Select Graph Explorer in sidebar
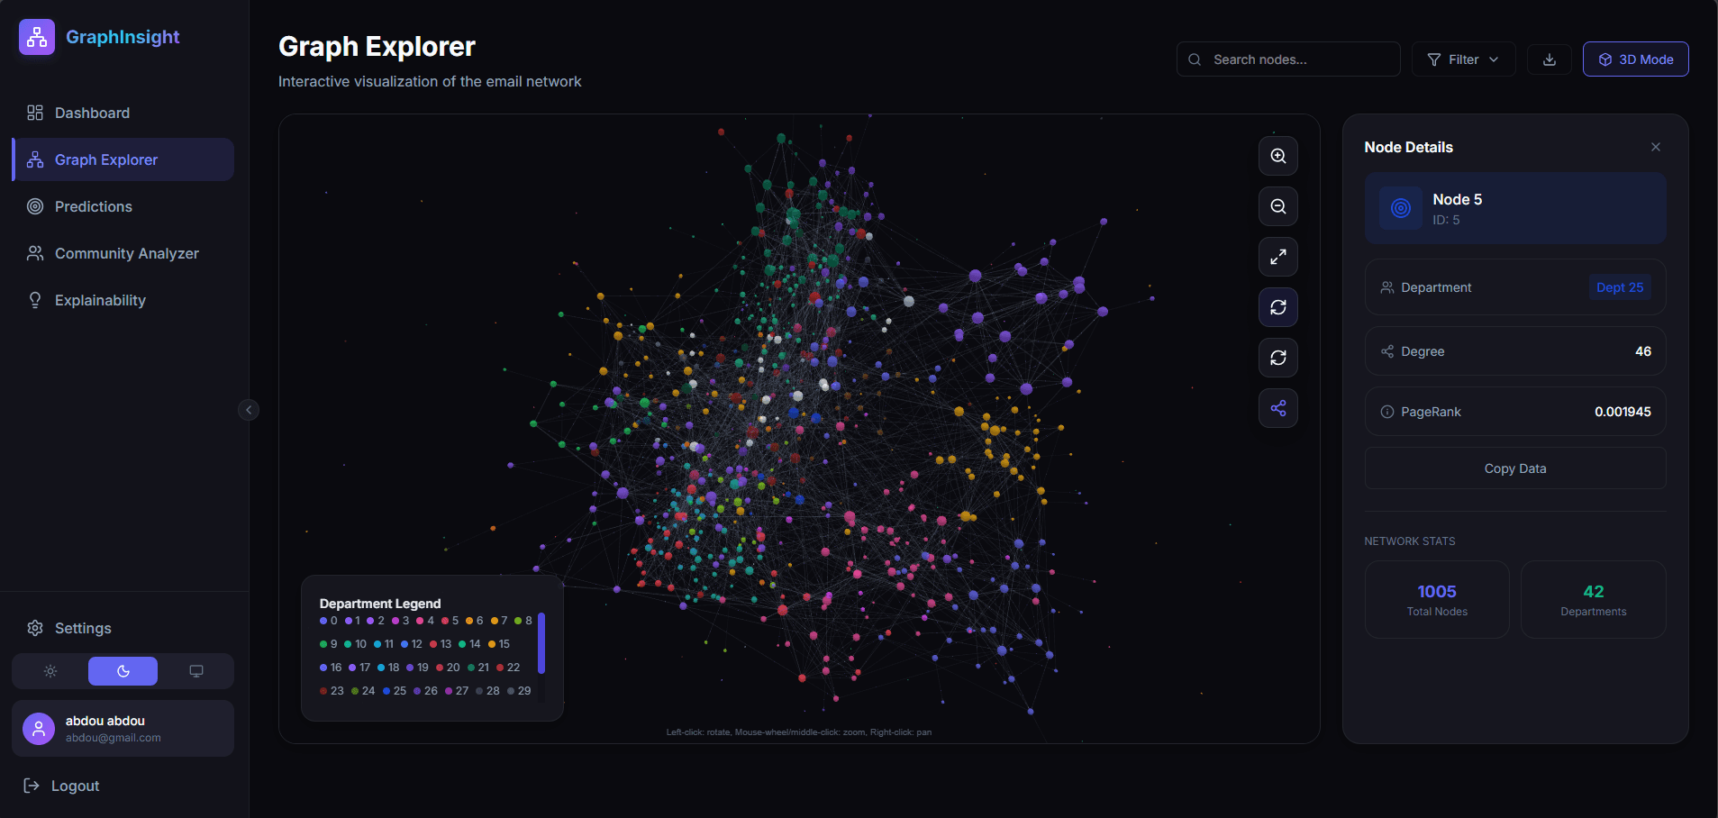This screenshot has width=1718, height=818. [x=123, y=159]
